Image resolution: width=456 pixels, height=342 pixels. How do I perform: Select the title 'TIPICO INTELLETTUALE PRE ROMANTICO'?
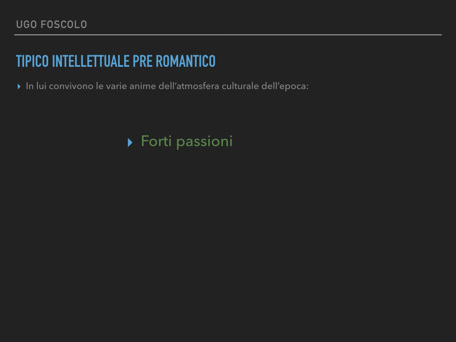116,61
